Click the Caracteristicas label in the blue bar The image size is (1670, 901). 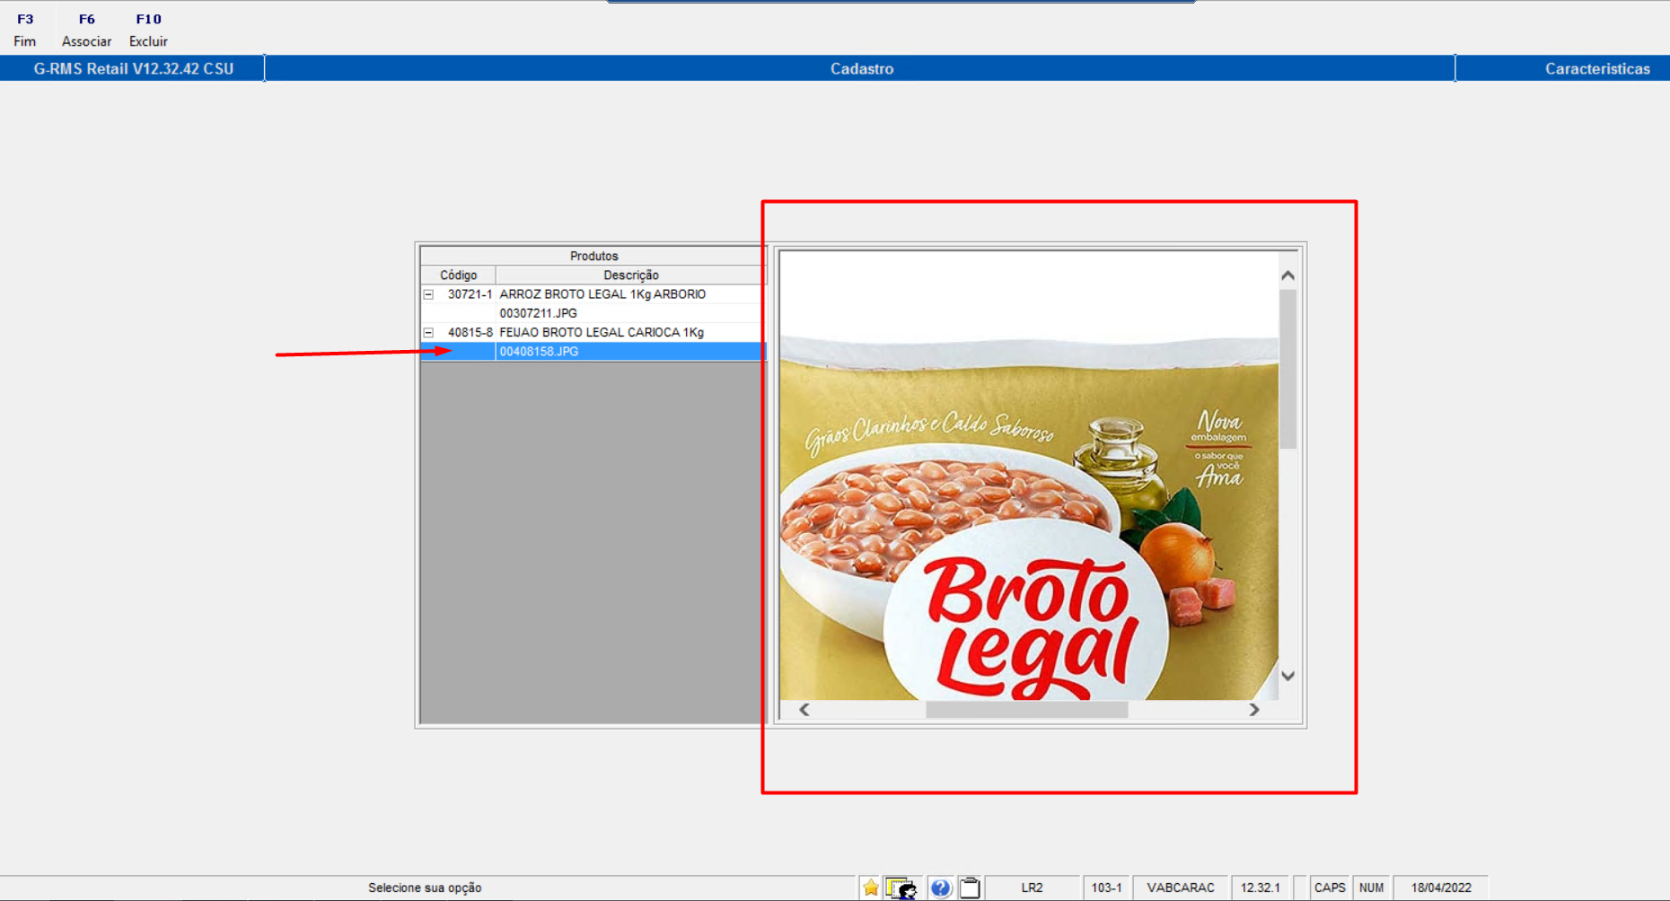click(x=1597, y=69)
